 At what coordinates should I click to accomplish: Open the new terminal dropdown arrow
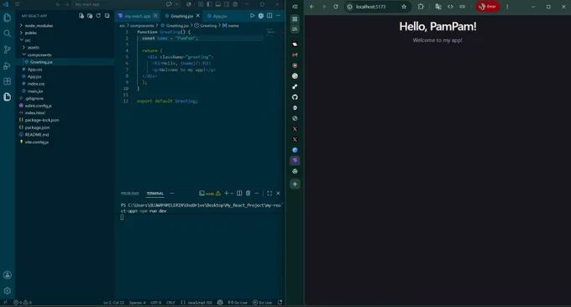232,193
